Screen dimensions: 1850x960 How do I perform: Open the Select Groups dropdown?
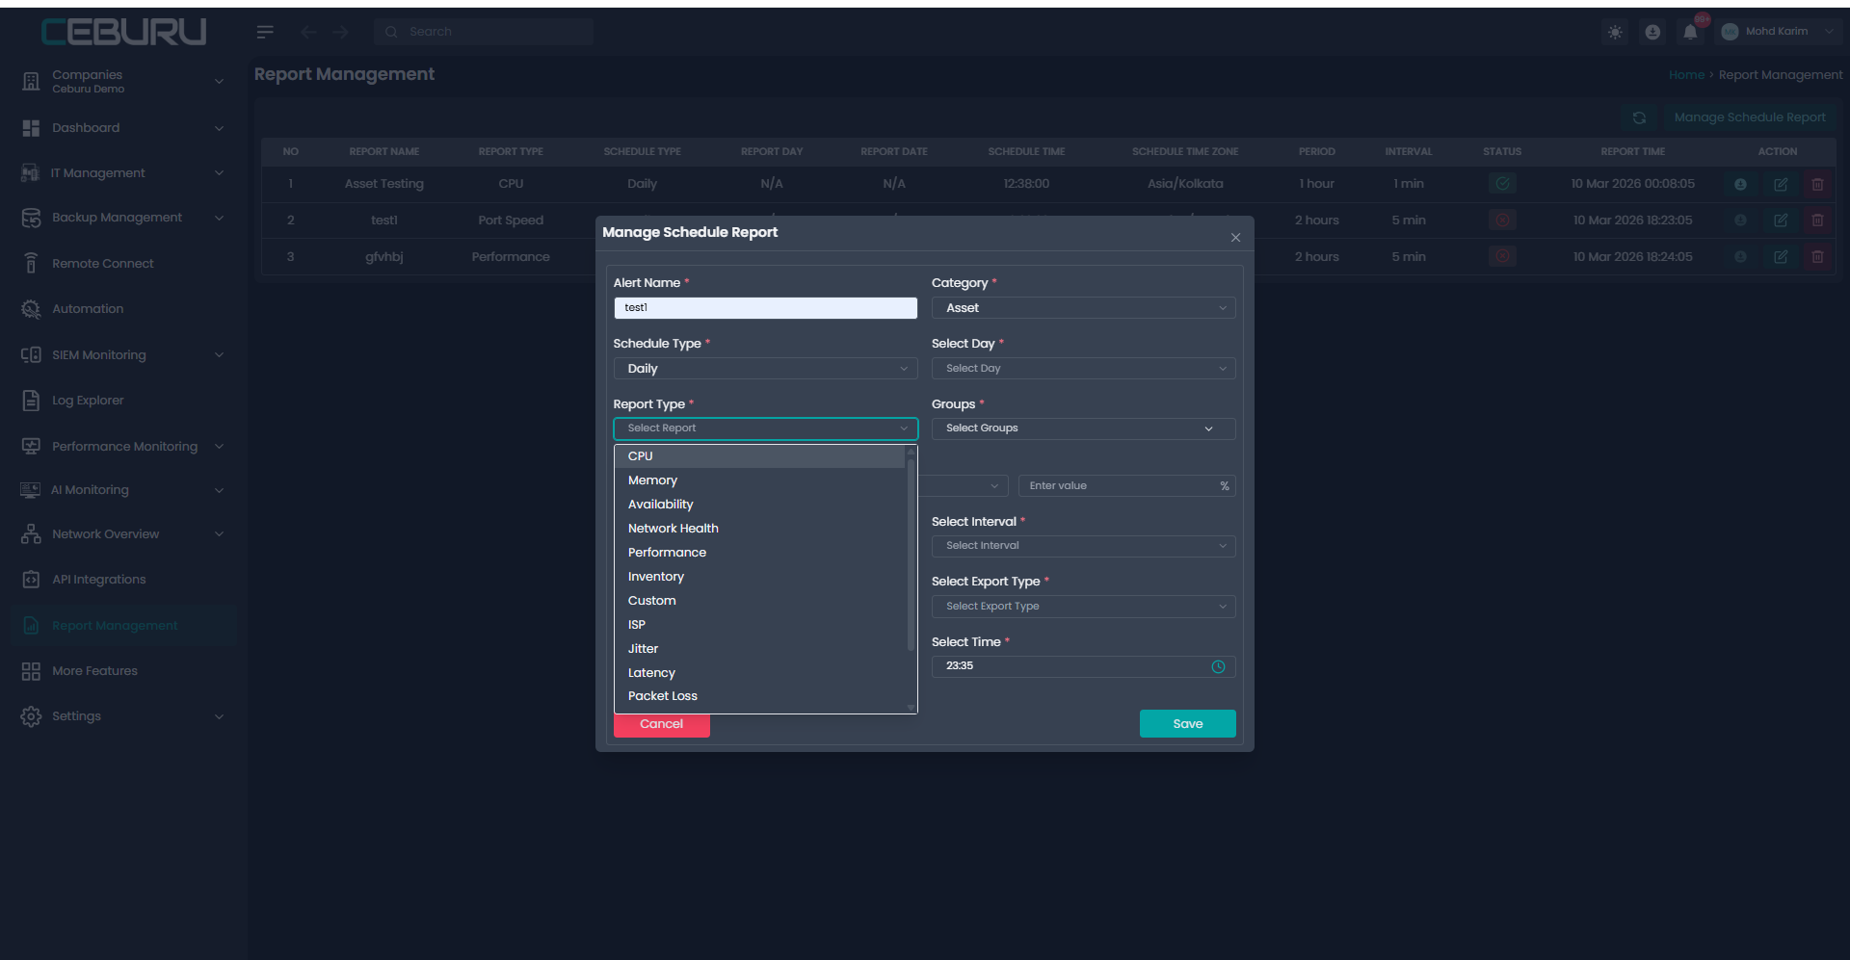pyautogui.click(x=1083, y=428)
